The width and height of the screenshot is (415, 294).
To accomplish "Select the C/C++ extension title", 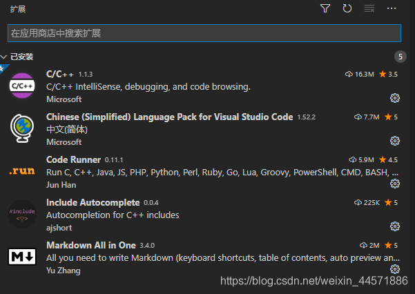I will coord(60,74).
